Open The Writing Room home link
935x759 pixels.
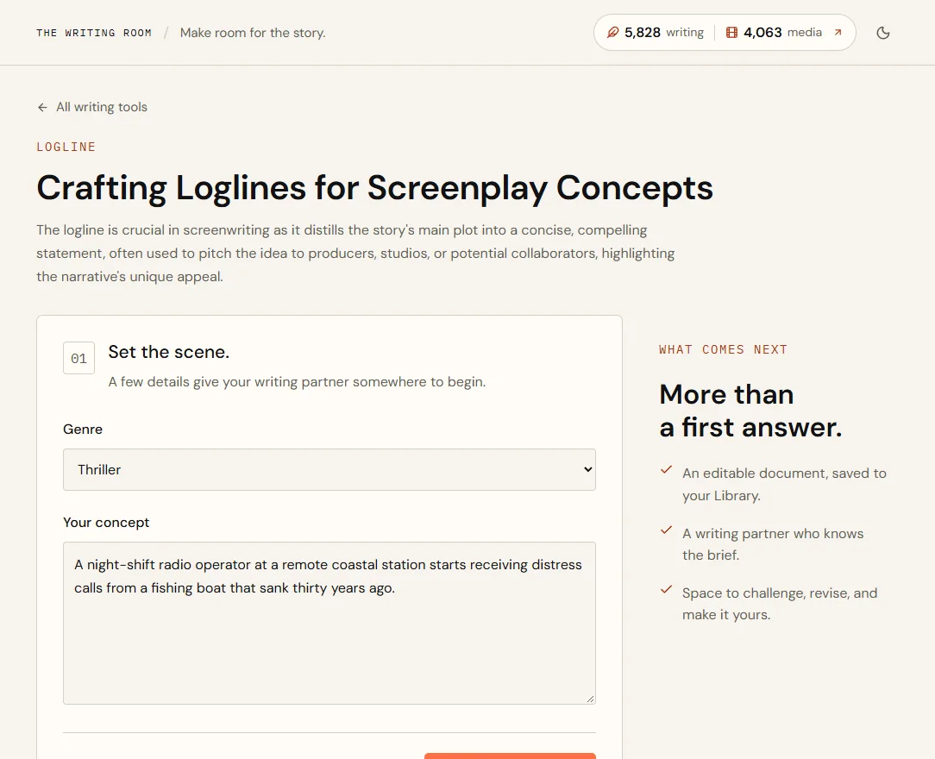coord(94,33)
